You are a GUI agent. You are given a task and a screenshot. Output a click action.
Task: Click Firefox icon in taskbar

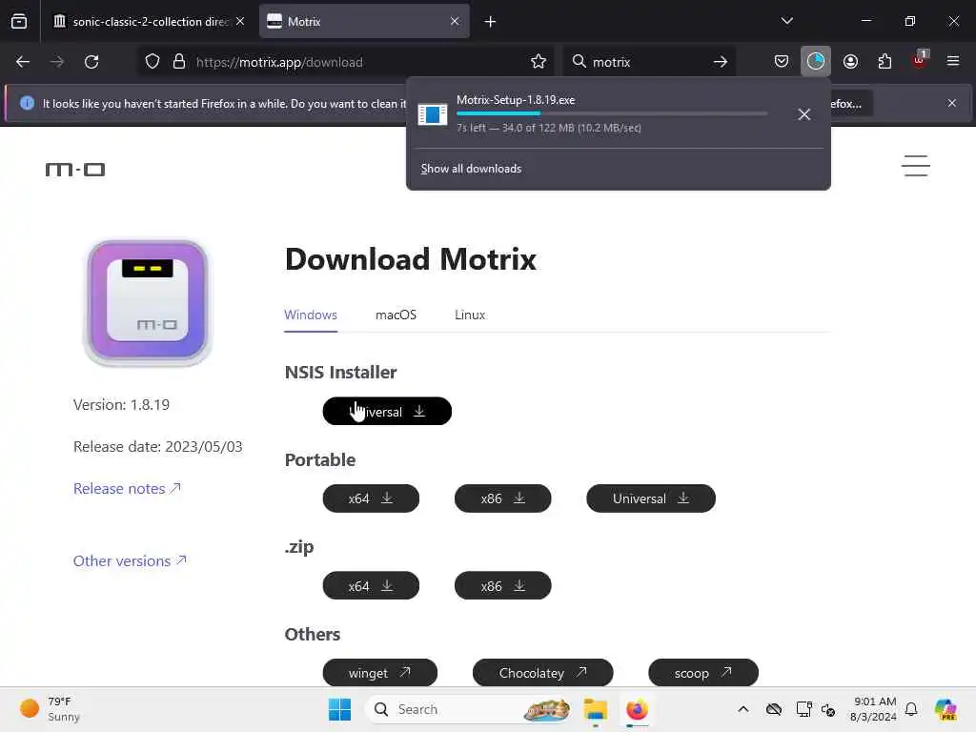coord(637,709)
